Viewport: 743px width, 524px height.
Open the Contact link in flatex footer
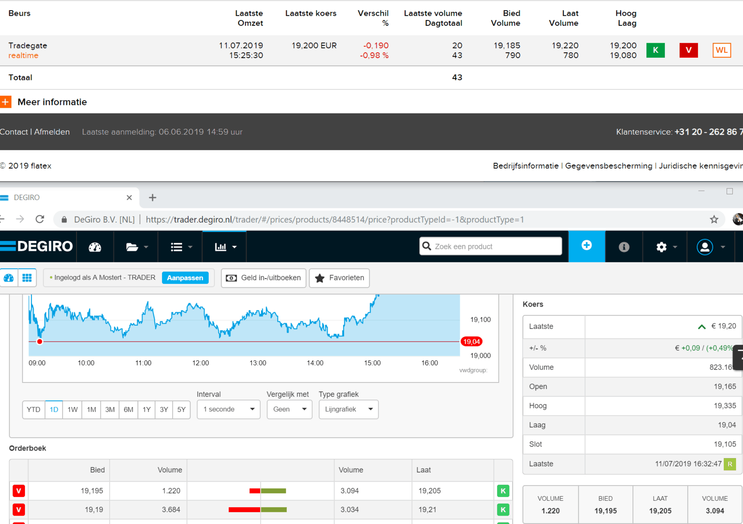[14, 132]
